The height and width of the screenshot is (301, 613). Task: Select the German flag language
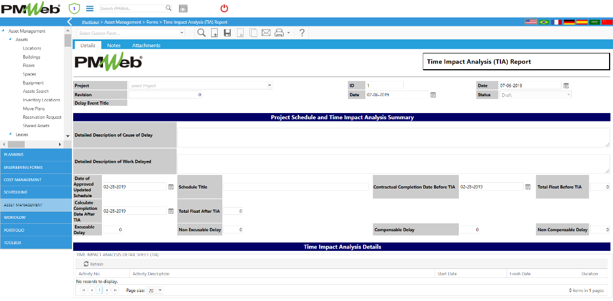[569, 22]
